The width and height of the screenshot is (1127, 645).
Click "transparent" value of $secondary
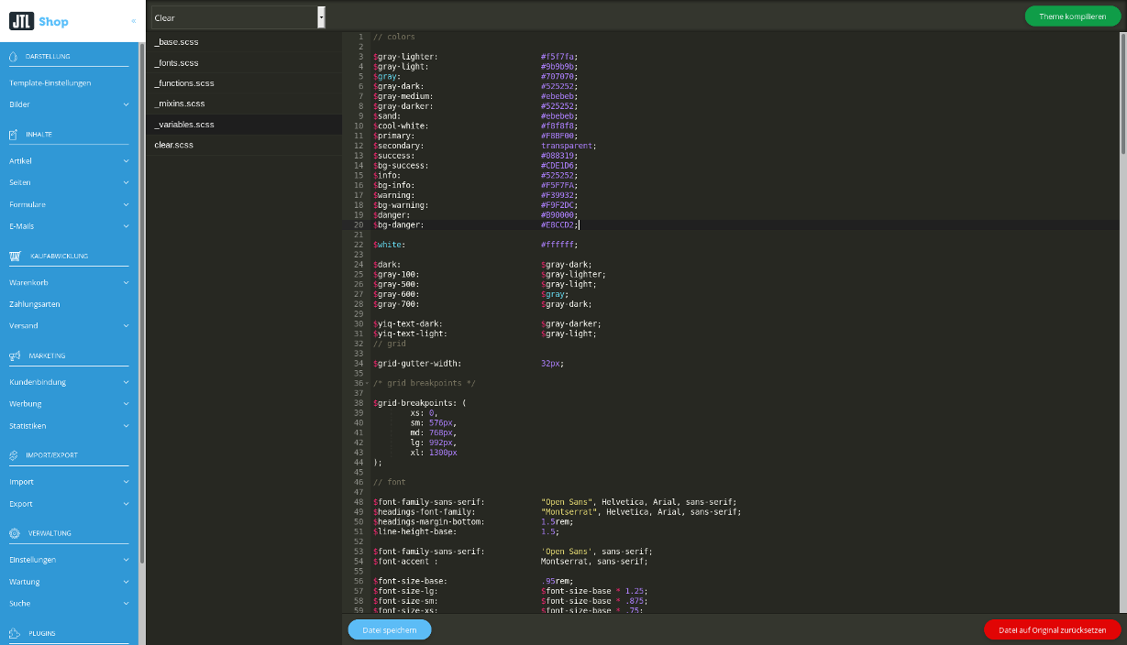[567, 146]
